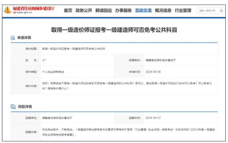Open the 解读回应 nav item
The image size is (228, 143).
tap(103, 11)
